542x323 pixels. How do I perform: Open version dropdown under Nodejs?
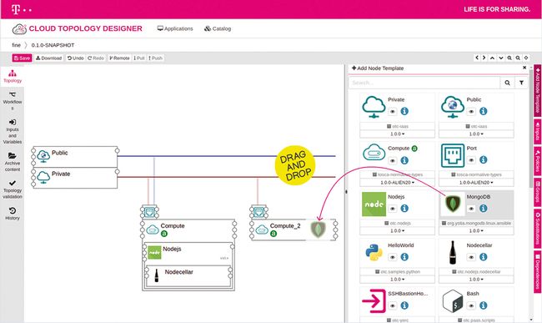[x=397, y=230]
